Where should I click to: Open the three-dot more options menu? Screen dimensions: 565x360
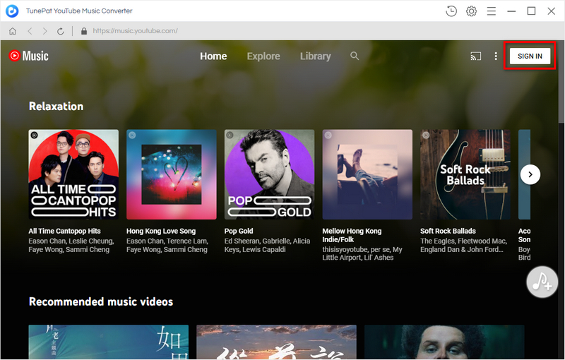[496, 56]
